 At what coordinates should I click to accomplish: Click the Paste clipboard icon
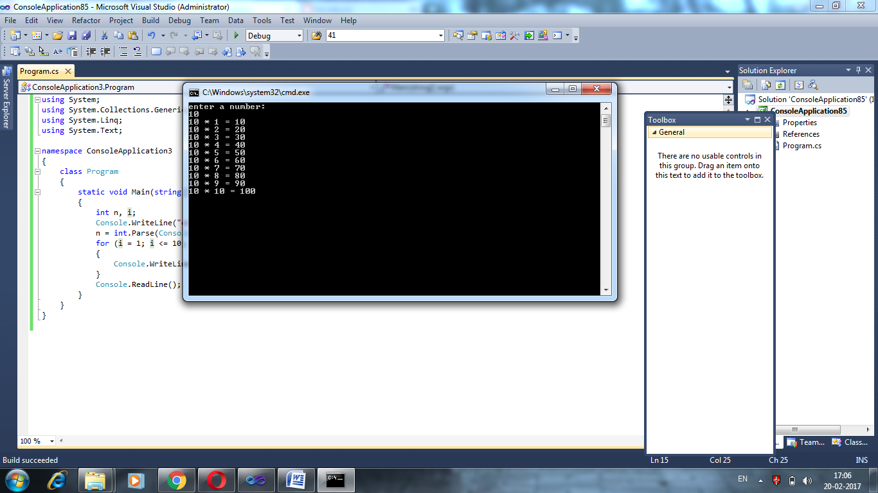[133, 36]
